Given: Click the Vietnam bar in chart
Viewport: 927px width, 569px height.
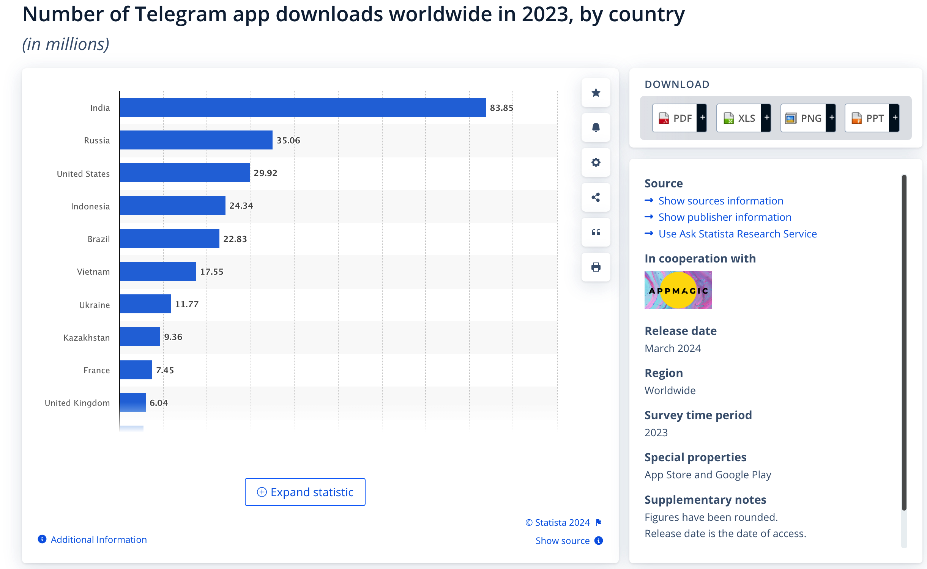Looking at the screenshot, I should [x=158, y=271].
